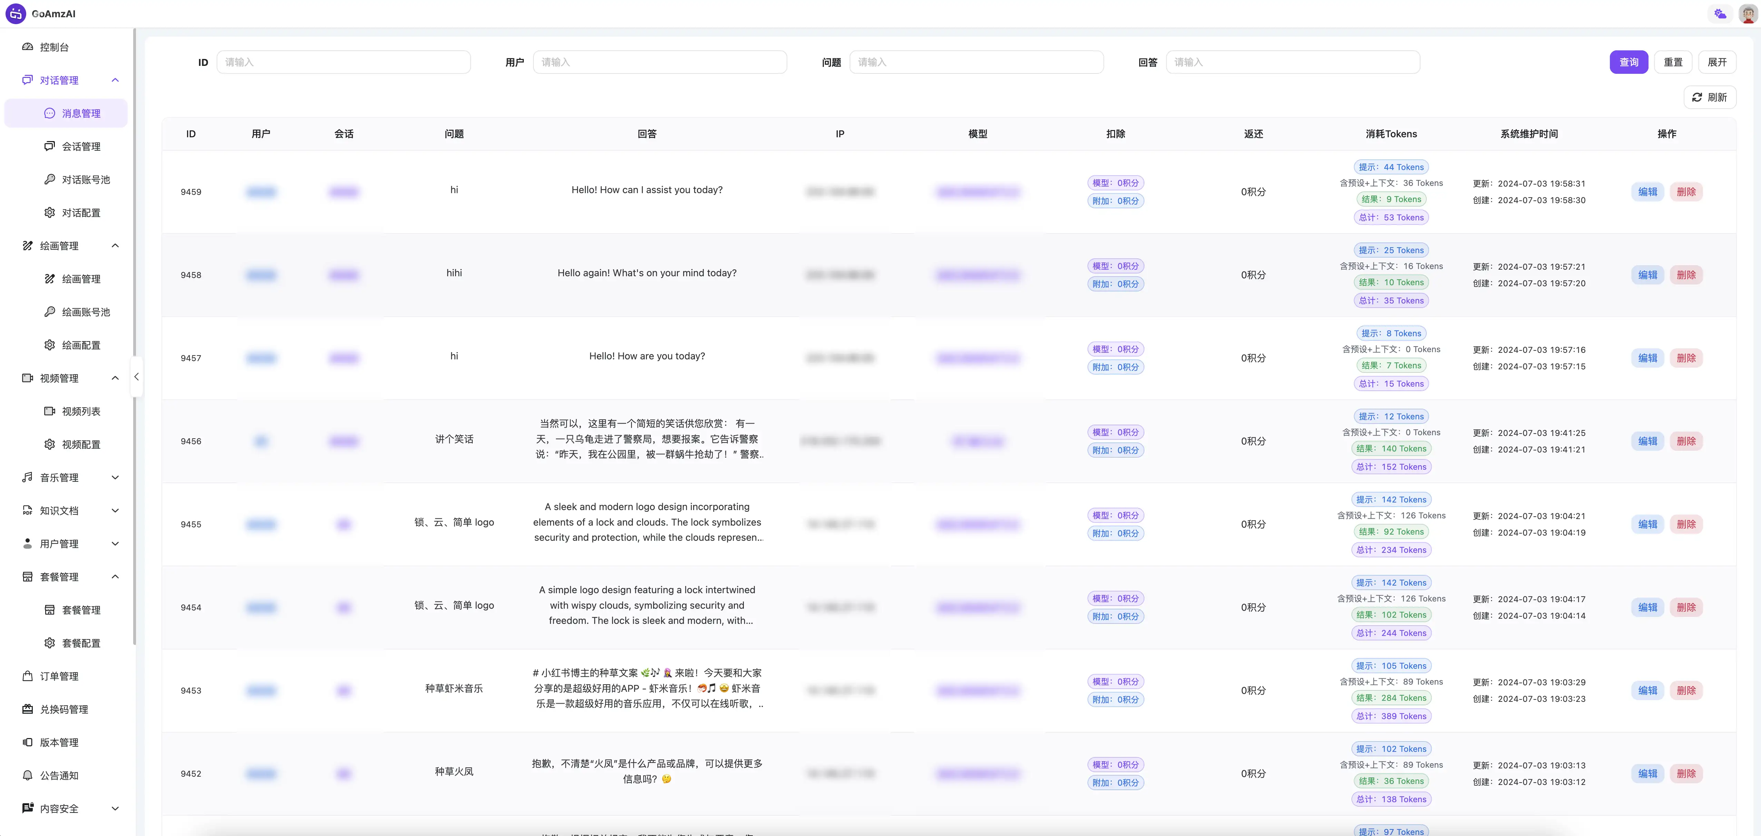Click answer 'Hello again! What's on your mind today?'
This screenshot has height=836, width=1761.
point(647,273)
